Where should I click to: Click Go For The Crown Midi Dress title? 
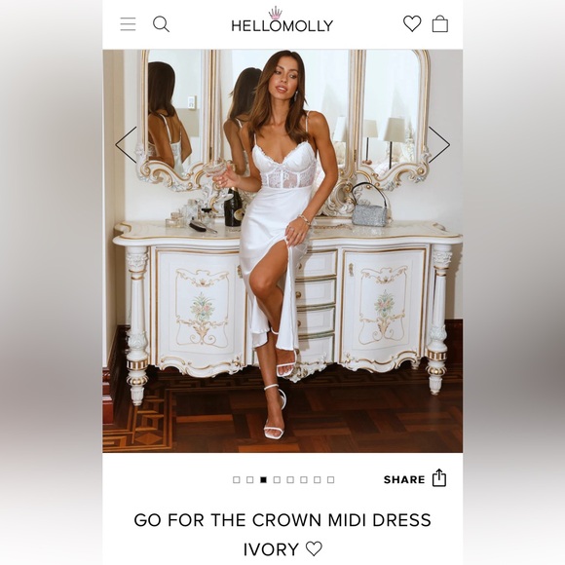click(x=282, y=520)
